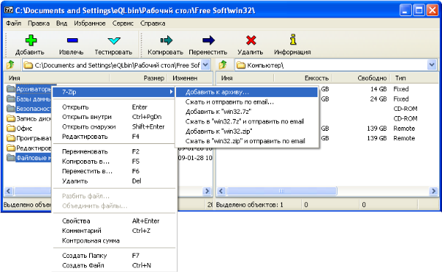Select Переместить в… in context menu
The width and height of the screenshot is (442, 274).
click(114, 171)
